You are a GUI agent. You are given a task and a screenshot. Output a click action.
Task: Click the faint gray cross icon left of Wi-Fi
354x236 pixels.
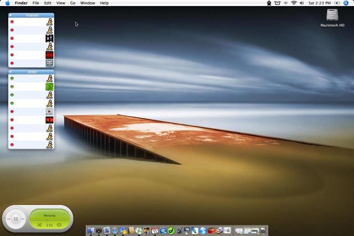(x=286, y=3)
